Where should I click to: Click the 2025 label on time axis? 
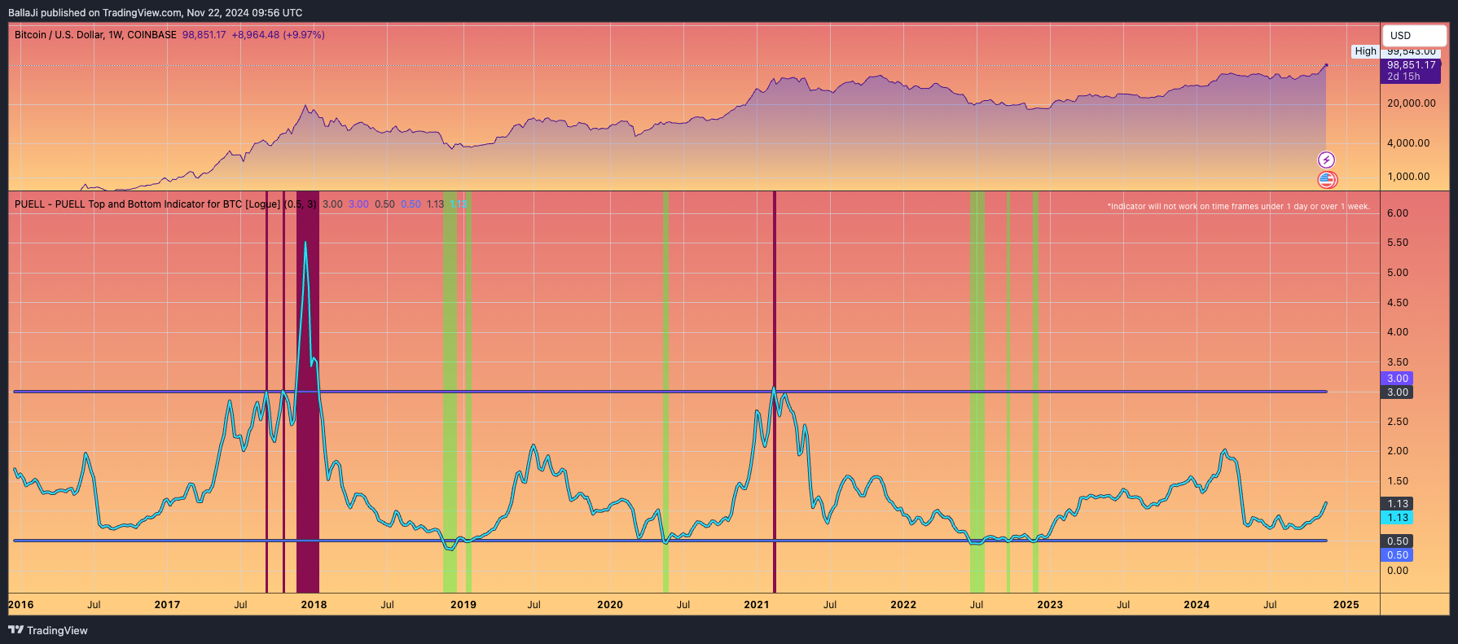(1346, 605)
